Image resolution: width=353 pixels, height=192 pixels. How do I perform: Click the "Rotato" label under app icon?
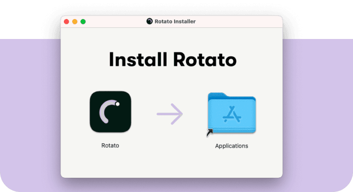tap(110, 145)
